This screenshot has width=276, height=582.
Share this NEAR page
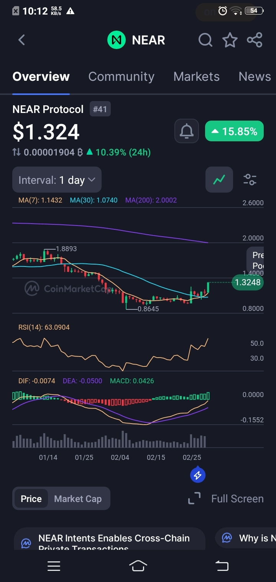255,40
